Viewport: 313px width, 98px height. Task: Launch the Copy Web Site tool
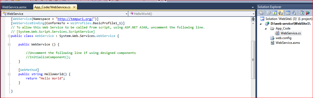click(x=302, y=13)
